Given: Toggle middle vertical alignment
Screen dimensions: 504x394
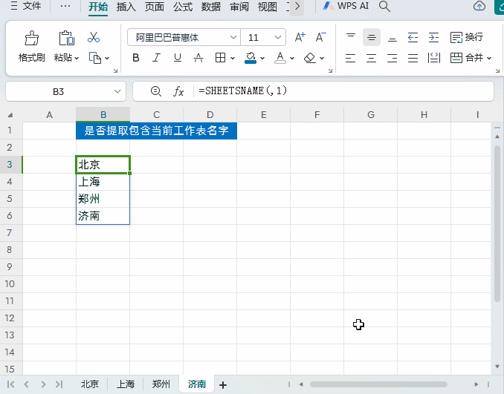Looking at the screenshot, I should [372, 37].
